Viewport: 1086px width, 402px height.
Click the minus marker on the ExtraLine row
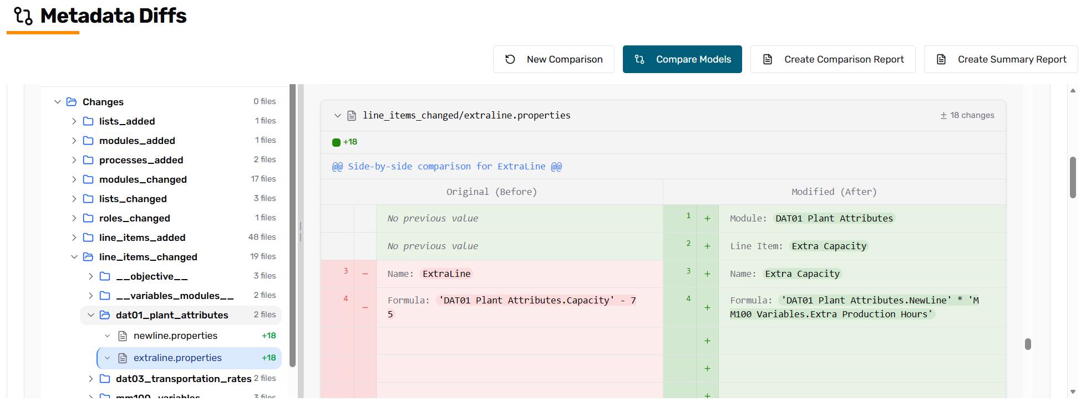click(365, 274)
